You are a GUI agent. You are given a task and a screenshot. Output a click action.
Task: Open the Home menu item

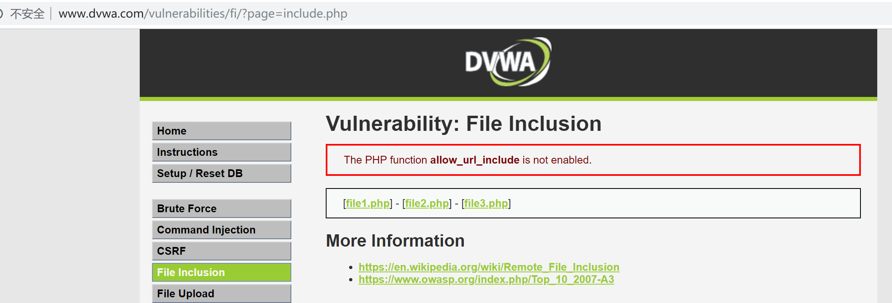tap(221, 131)
